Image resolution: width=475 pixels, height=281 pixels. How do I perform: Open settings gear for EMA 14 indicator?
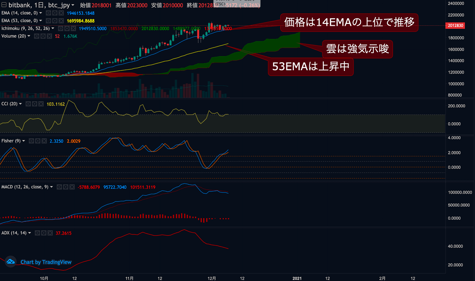[x=55, y=13]
